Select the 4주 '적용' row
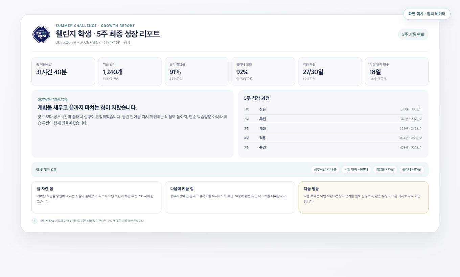Image resolution: width=460 pixels, height=277 pixels. coord(333,138)
